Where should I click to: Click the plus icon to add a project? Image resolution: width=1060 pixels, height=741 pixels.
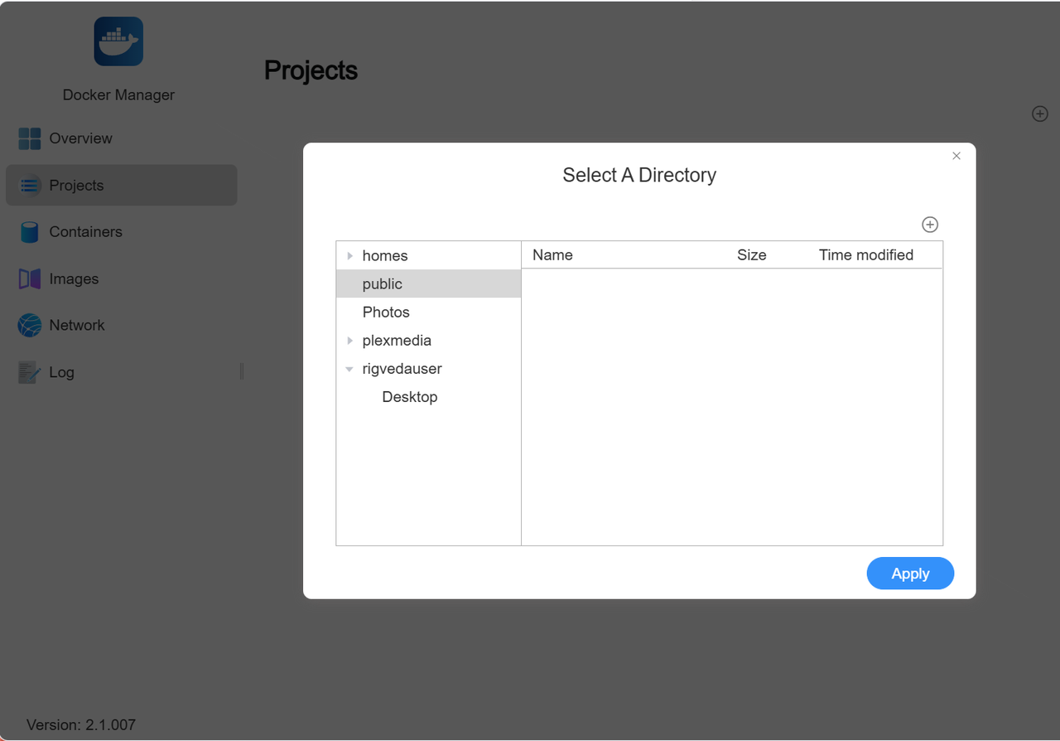1039,114
